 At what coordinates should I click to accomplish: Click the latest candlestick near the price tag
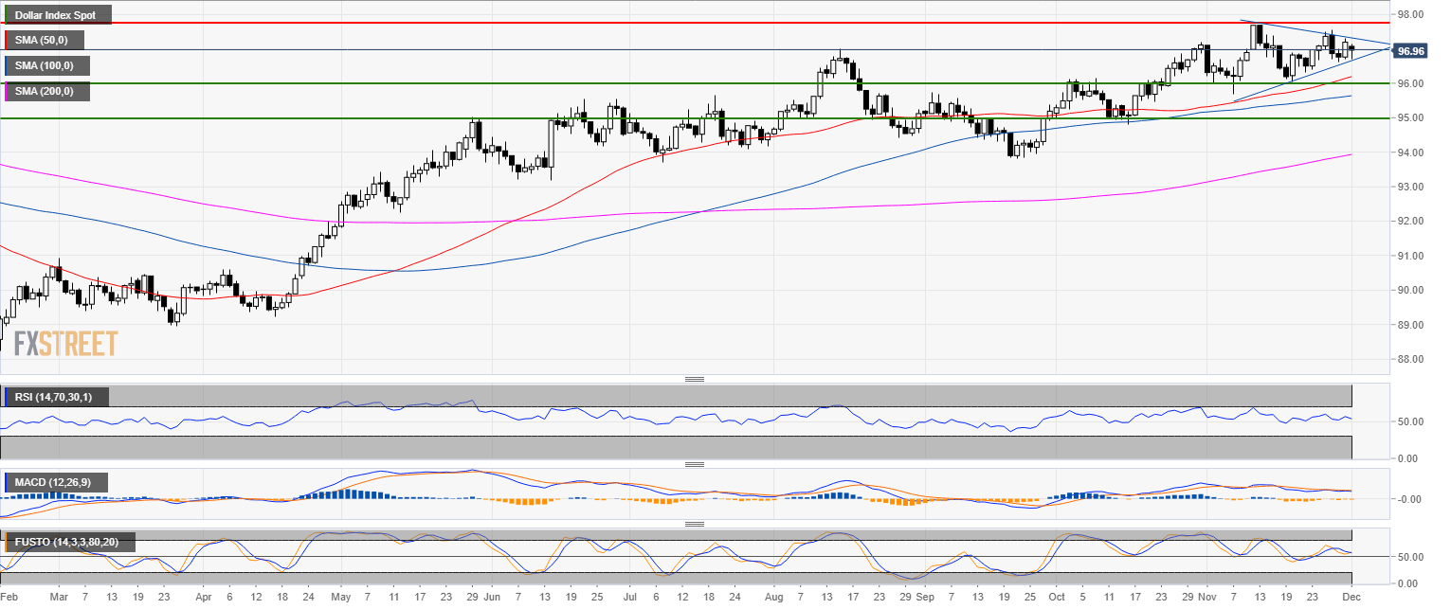pos(1352,47)
